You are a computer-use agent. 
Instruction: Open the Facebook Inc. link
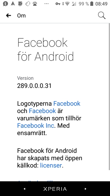coord(36,126)
